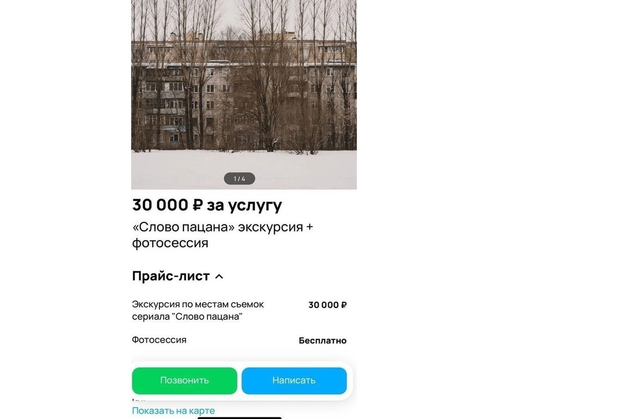This screenshot has width=629, height=419.
Task: Tap the black home indicator bar
Action: tap(240, 417)
